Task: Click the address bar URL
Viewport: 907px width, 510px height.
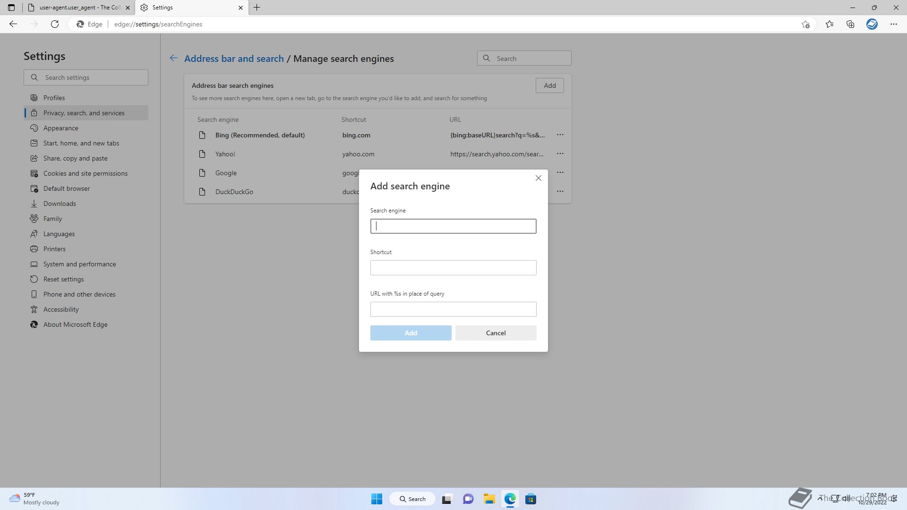Action: (158, 24)
